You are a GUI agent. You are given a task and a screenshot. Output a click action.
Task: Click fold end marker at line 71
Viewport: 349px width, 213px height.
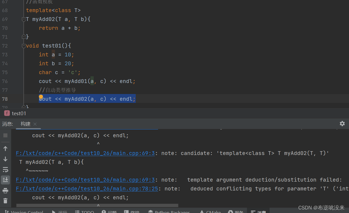pos(24,37)
